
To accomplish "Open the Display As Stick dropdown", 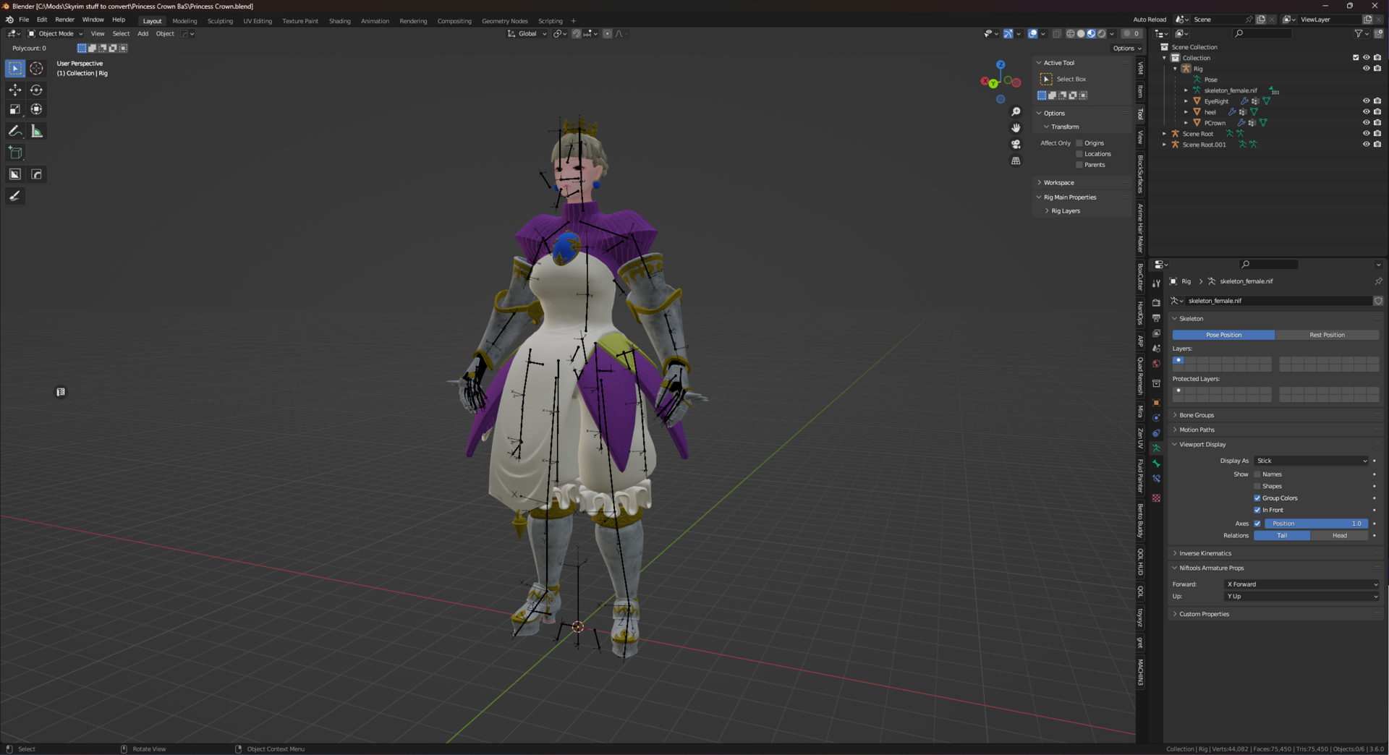I will [1312, 461].
